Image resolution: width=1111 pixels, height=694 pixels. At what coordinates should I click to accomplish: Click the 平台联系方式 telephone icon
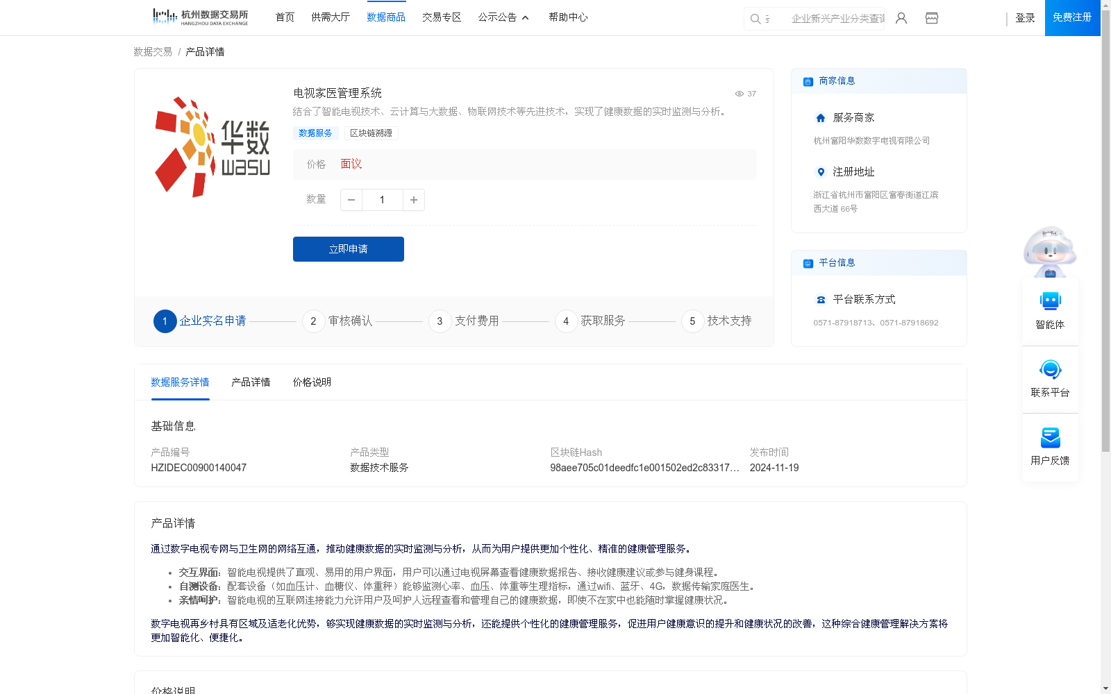pyautogui.click(x=821, y=300)
